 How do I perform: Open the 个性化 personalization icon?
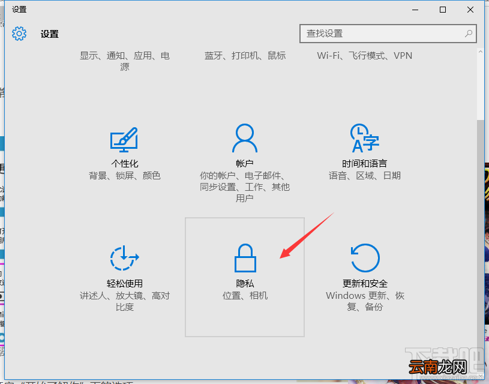click(124, 139)
